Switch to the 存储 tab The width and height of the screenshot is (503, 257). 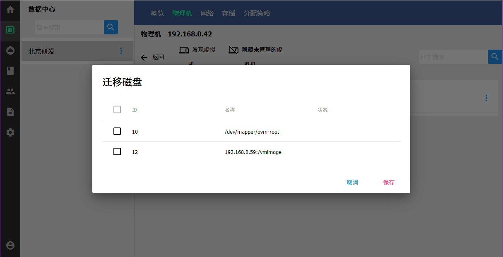point(229,13)
